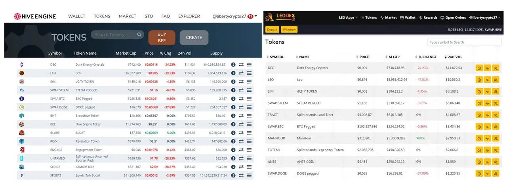Open the chart button for LEO in LeoDex
Image resolution: width=507 pixels, height=181 pixels.
(487, 80)
